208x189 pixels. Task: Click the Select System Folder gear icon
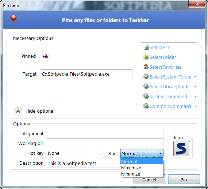tap(146, 77)
